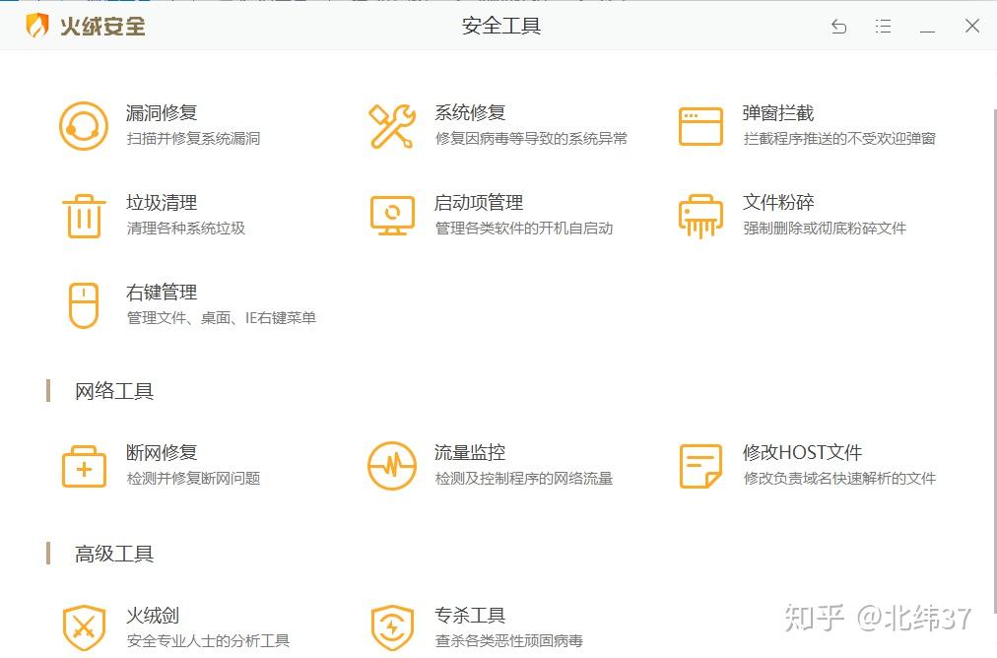Click the 专杀工具 title text
Viewport: 997px width, 658px height.
[x=470, y=616]
